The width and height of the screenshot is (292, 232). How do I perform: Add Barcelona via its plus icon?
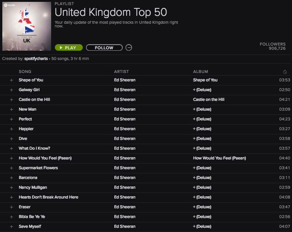(x=11, y=178)
